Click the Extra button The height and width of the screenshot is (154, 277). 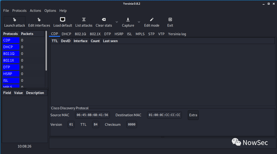pos(193,115)
